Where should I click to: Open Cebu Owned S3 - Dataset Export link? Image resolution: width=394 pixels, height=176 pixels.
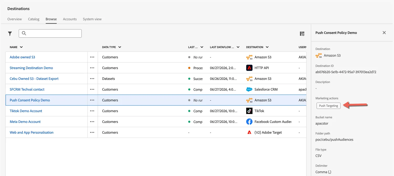34,79
